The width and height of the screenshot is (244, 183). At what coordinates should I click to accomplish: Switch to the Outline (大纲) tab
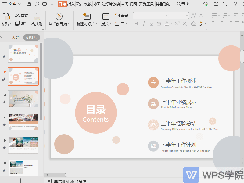(x=15, y=38)
